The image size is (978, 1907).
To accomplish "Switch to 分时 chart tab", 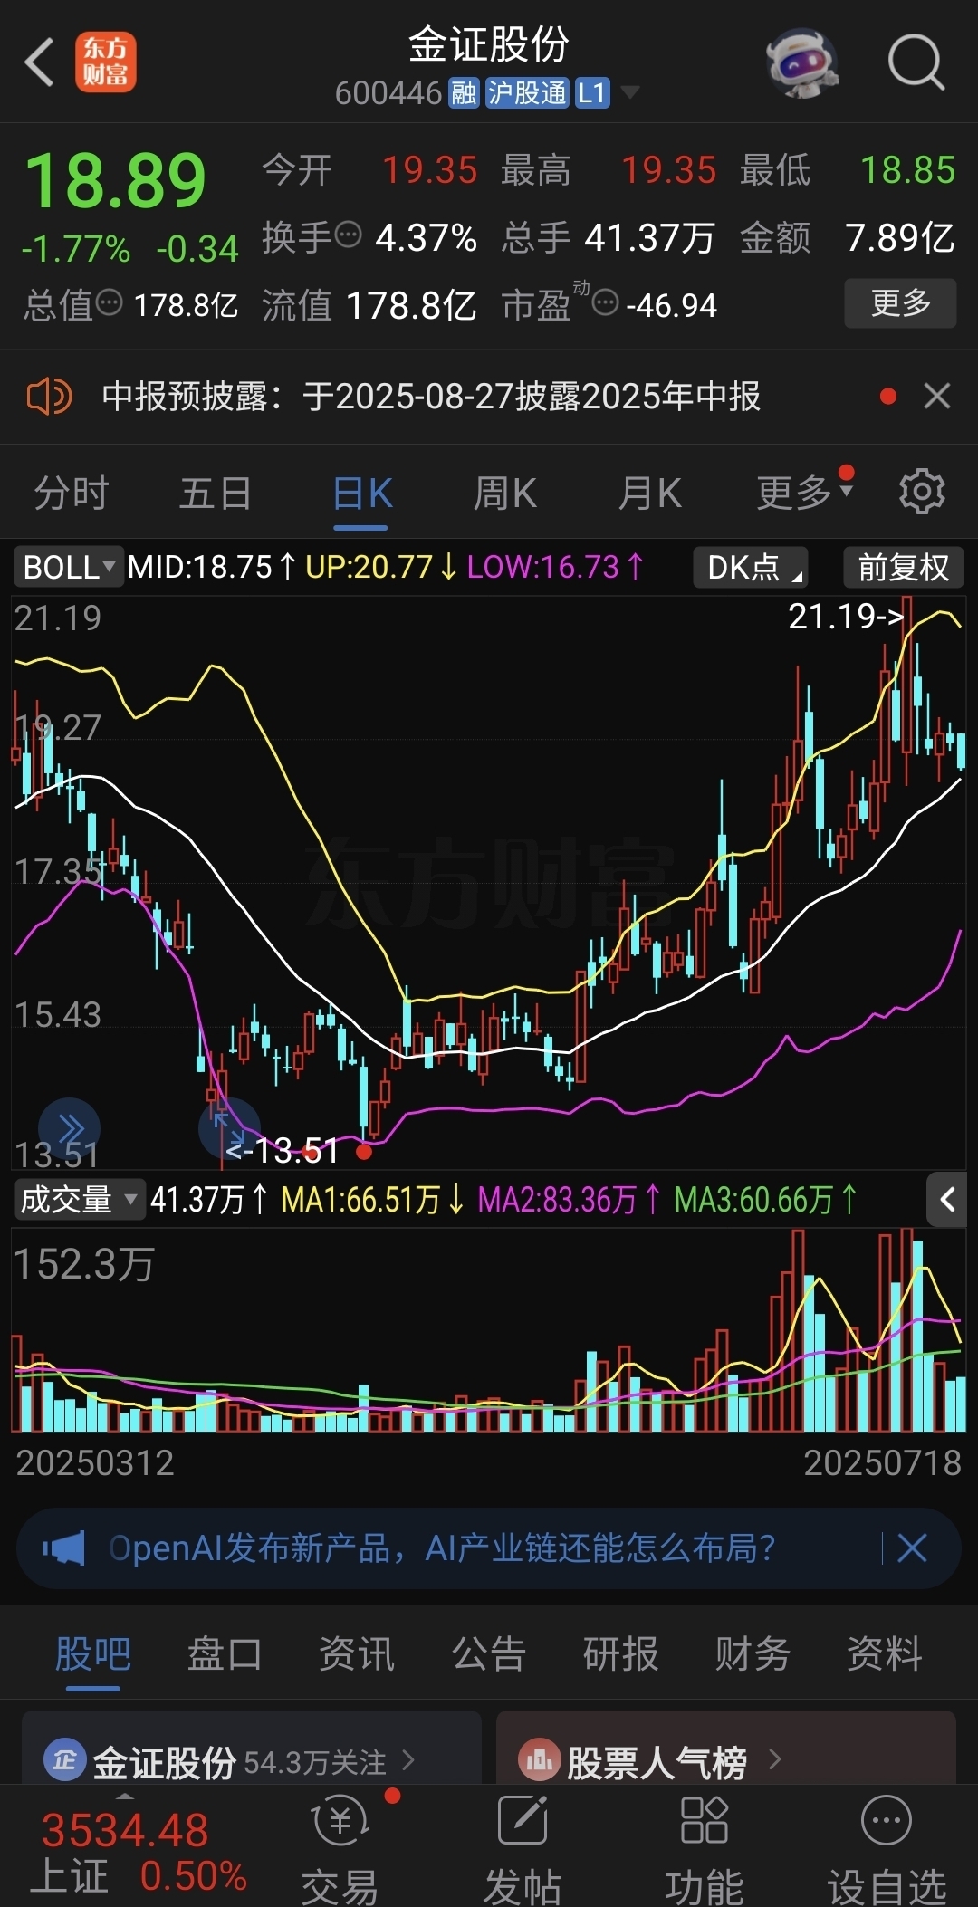I will 72,494.
